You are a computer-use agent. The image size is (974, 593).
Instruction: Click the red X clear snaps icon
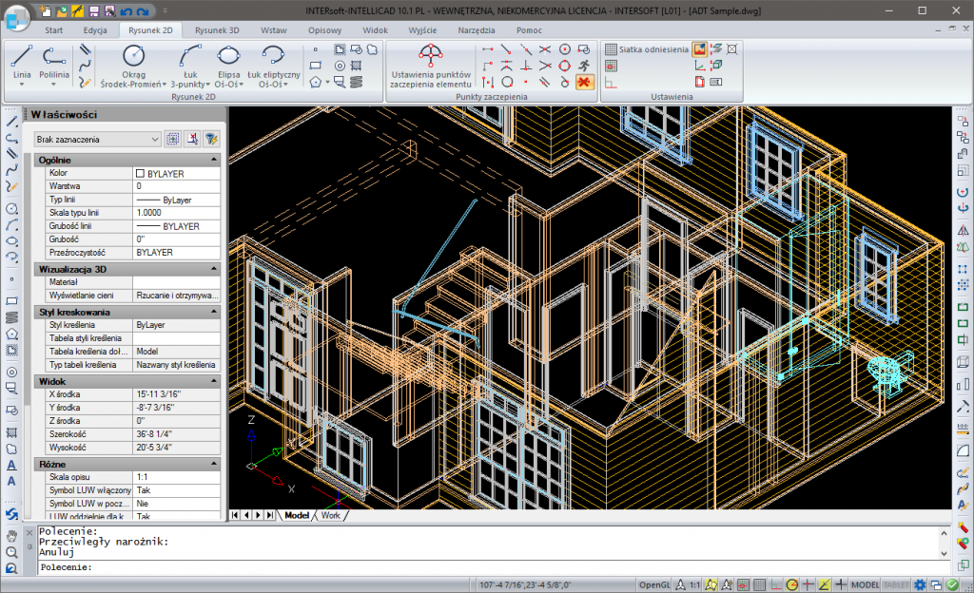tap(584, 82)
